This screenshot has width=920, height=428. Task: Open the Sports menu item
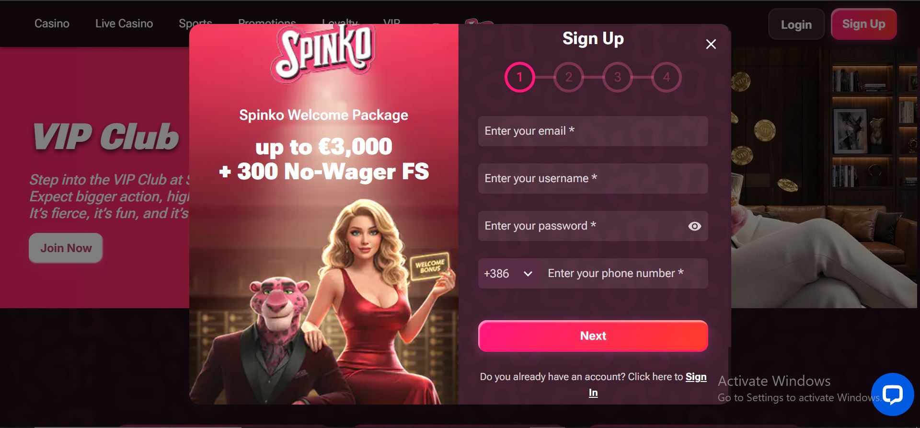pyautogui.click(x=195, y=23)
